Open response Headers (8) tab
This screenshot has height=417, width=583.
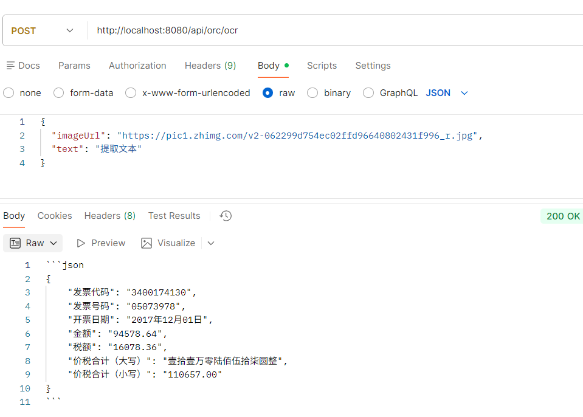coord(110,216)
